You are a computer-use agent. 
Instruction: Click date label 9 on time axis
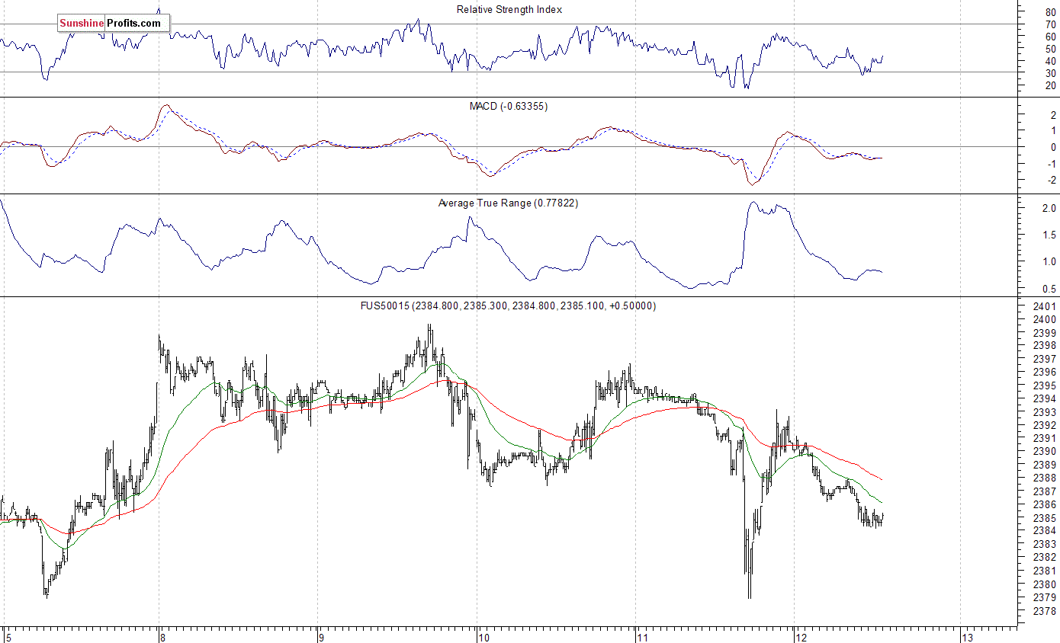[x=323, y=637]
